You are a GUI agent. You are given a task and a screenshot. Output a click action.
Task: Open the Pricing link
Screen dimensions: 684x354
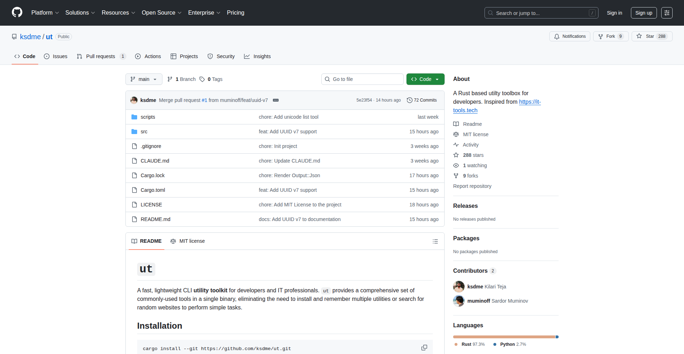(x=235, y=12)
